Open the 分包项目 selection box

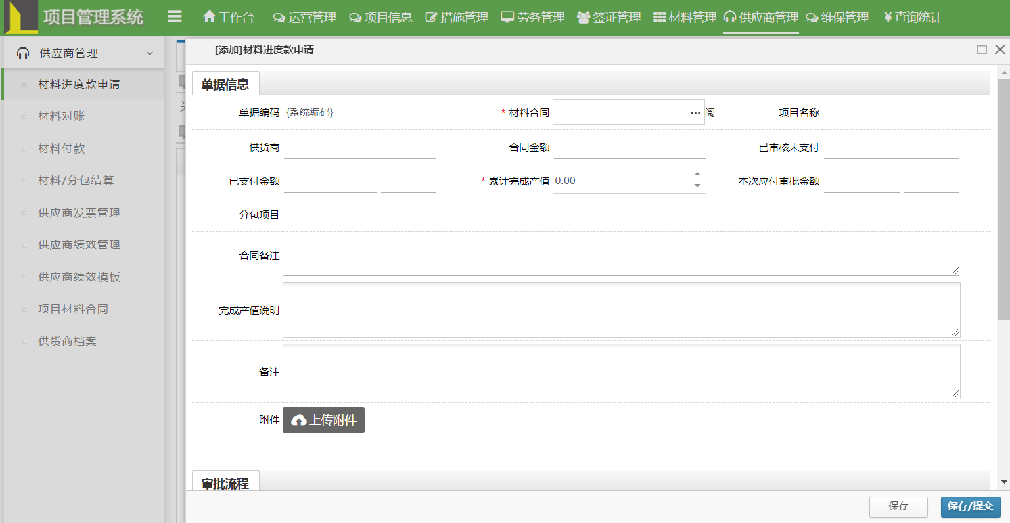[x=359, y=214]
